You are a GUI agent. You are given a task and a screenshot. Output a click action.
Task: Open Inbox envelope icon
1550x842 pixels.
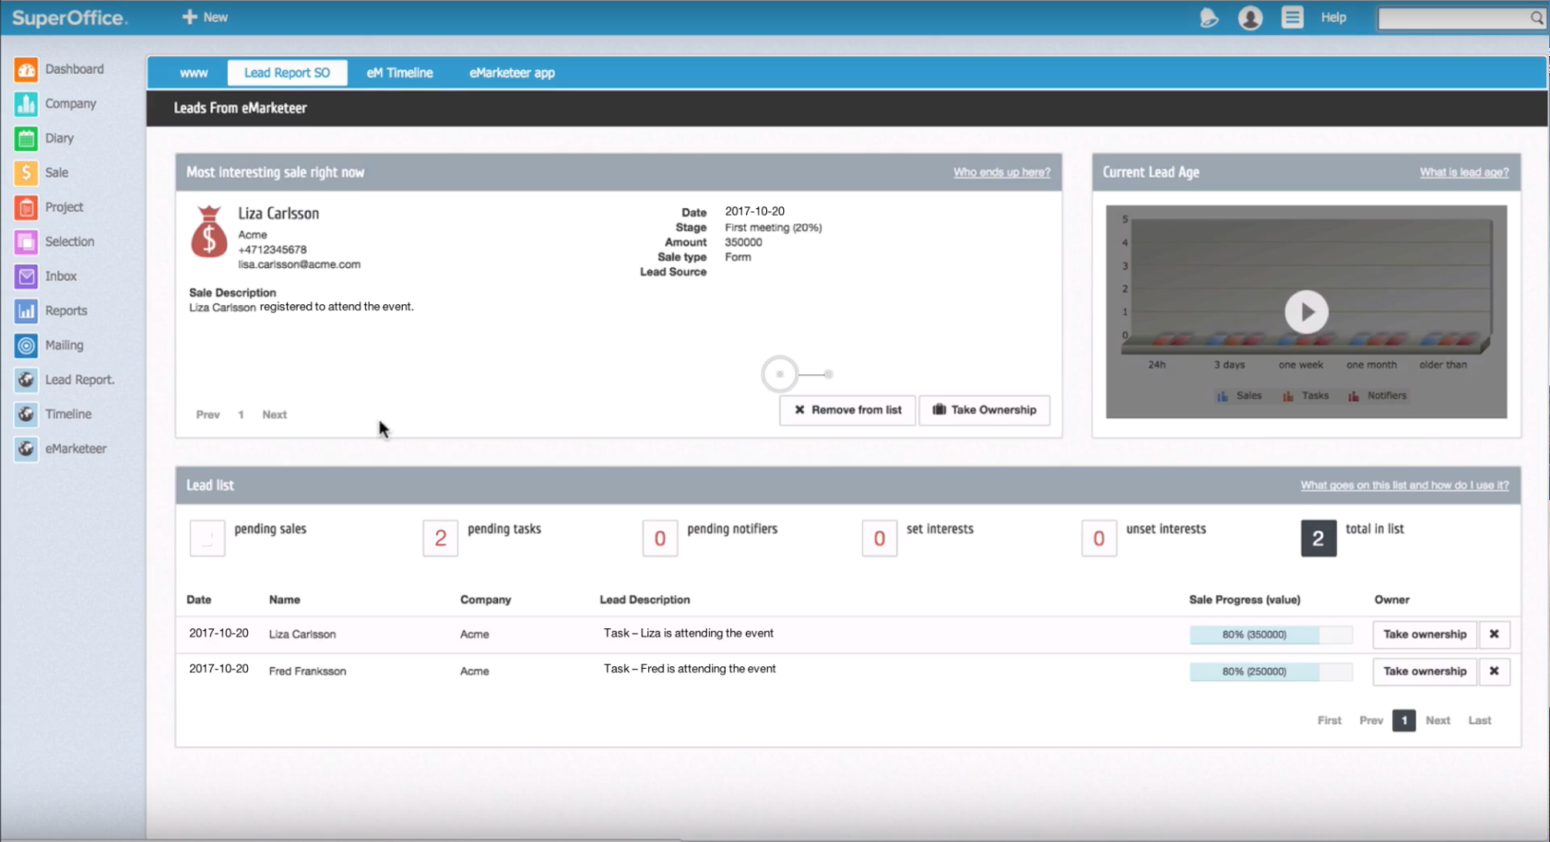[x=26, y=276]
